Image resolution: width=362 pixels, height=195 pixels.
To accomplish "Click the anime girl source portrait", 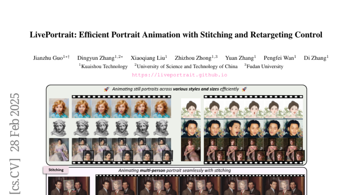I will 191,108.
